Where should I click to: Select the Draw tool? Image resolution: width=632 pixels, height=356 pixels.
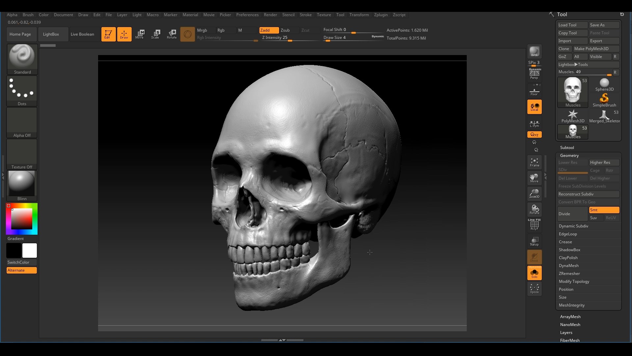[x=124, y=34]
